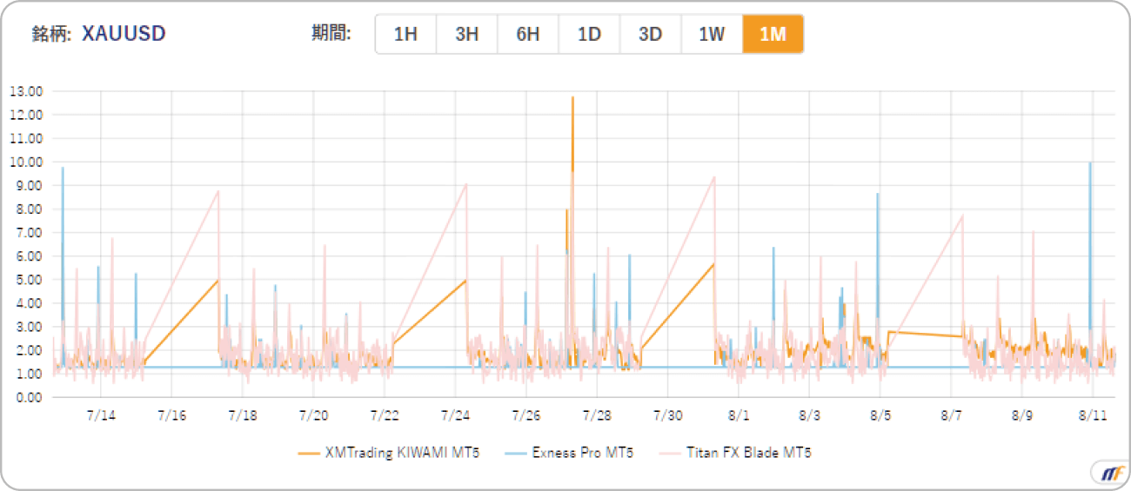
Task: Click the 5.00 y-axis value
Action: click(29, 280)
